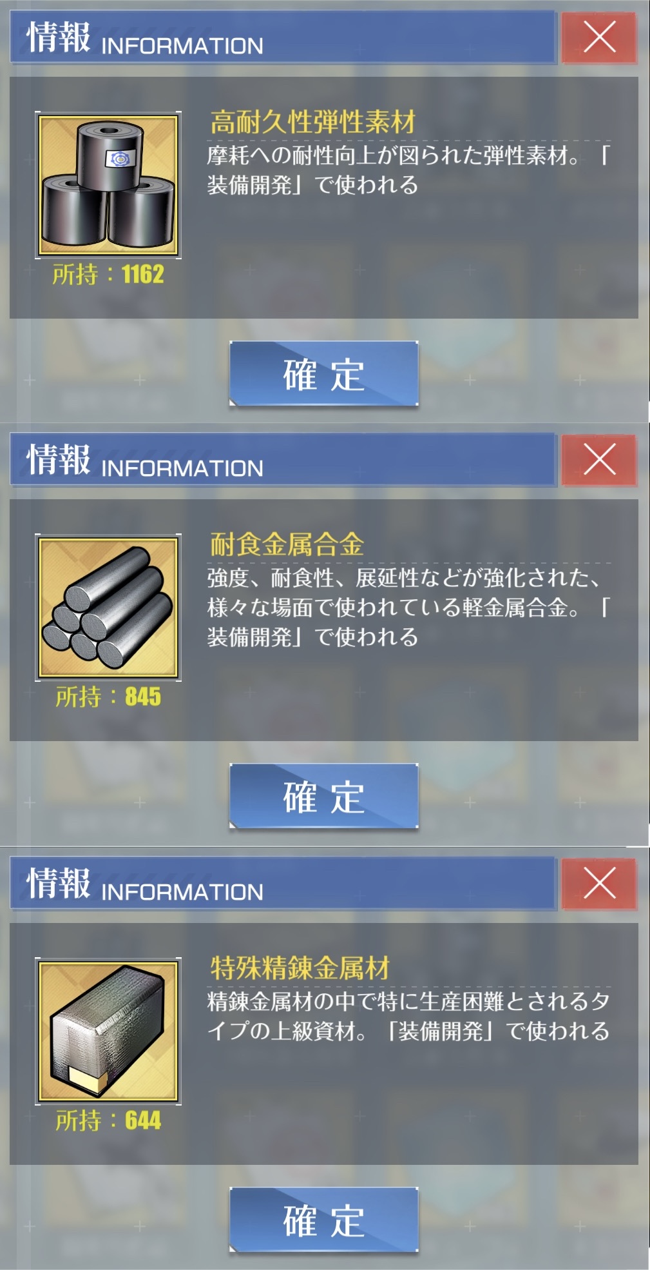Click the description starting with 精錬金属材の中で

click(x=408, y=1016)
